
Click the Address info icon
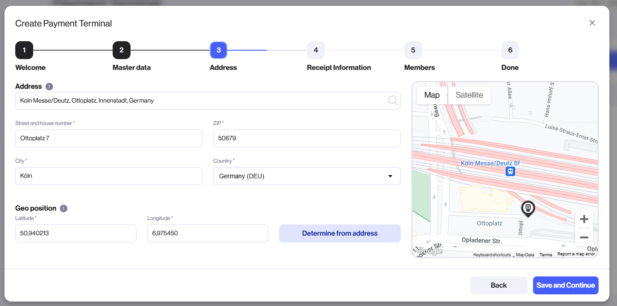49,86
